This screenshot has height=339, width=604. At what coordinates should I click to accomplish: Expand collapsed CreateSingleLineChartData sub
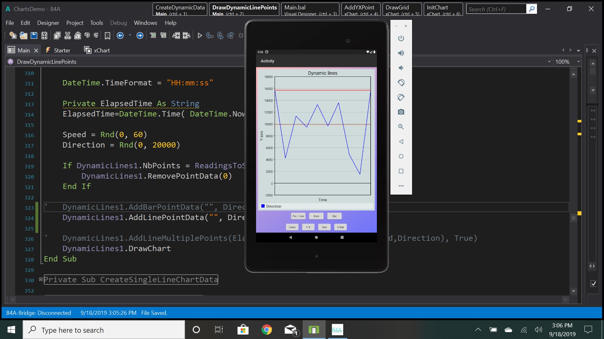pos(41,279)
